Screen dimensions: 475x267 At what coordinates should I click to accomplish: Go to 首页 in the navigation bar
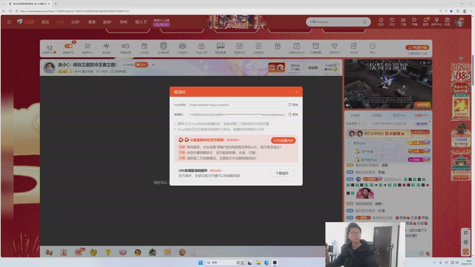pyautogui.click(x=45, y=22)
